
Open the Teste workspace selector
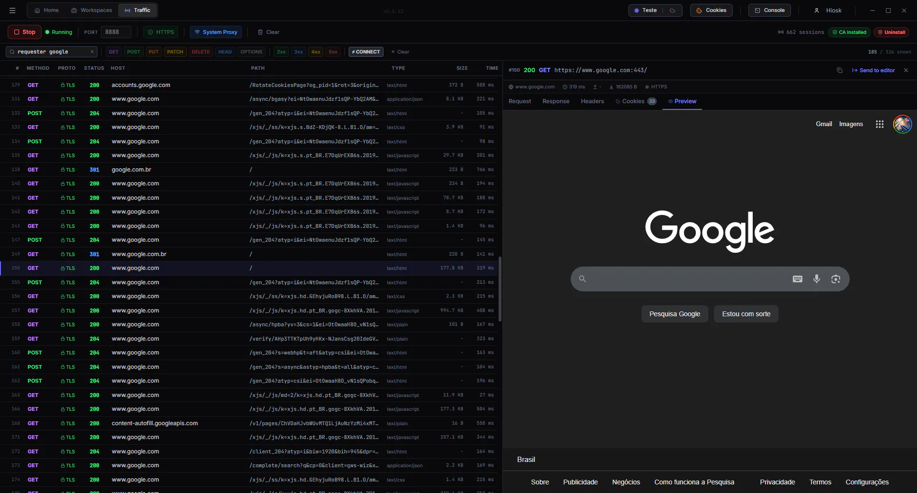pos(645,11)
